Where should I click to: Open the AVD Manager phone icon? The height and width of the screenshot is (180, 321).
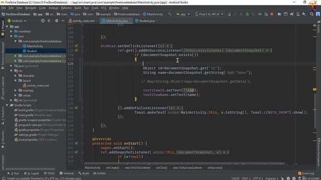pyautogui.click(x=298, y=14)
